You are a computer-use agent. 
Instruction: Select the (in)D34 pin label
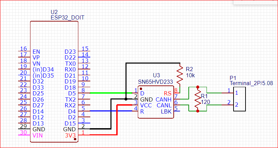pyautogui.click(x=43, y=70)
